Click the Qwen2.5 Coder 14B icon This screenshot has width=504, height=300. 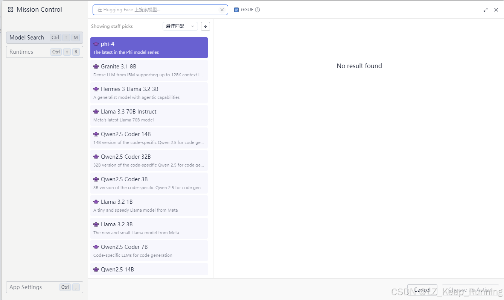[96, 134]
